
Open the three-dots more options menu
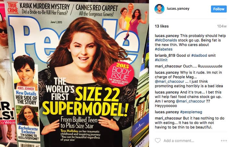click(224, 141)
